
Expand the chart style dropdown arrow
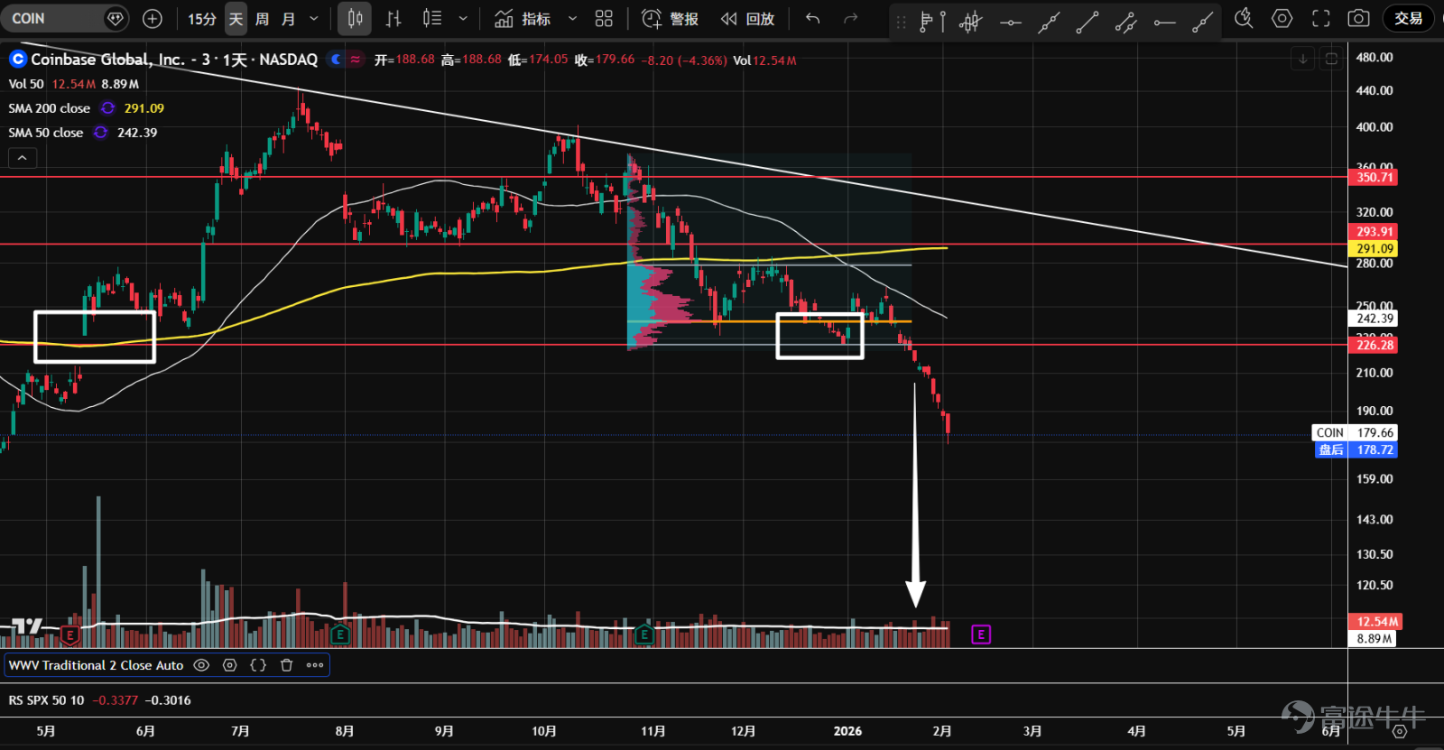[463, 18]
